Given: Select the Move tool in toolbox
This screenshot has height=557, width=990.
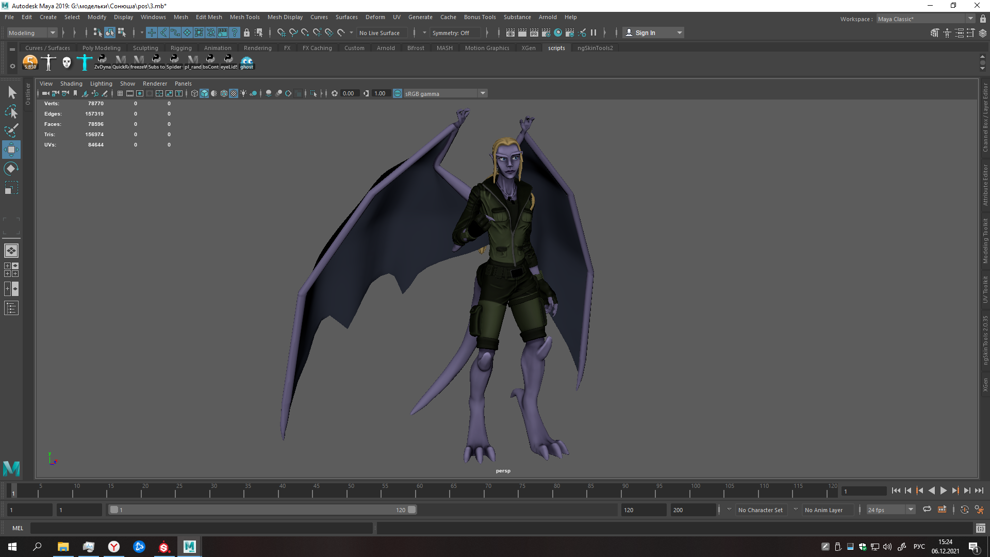Looking at the screenshot, I should 11,150.
